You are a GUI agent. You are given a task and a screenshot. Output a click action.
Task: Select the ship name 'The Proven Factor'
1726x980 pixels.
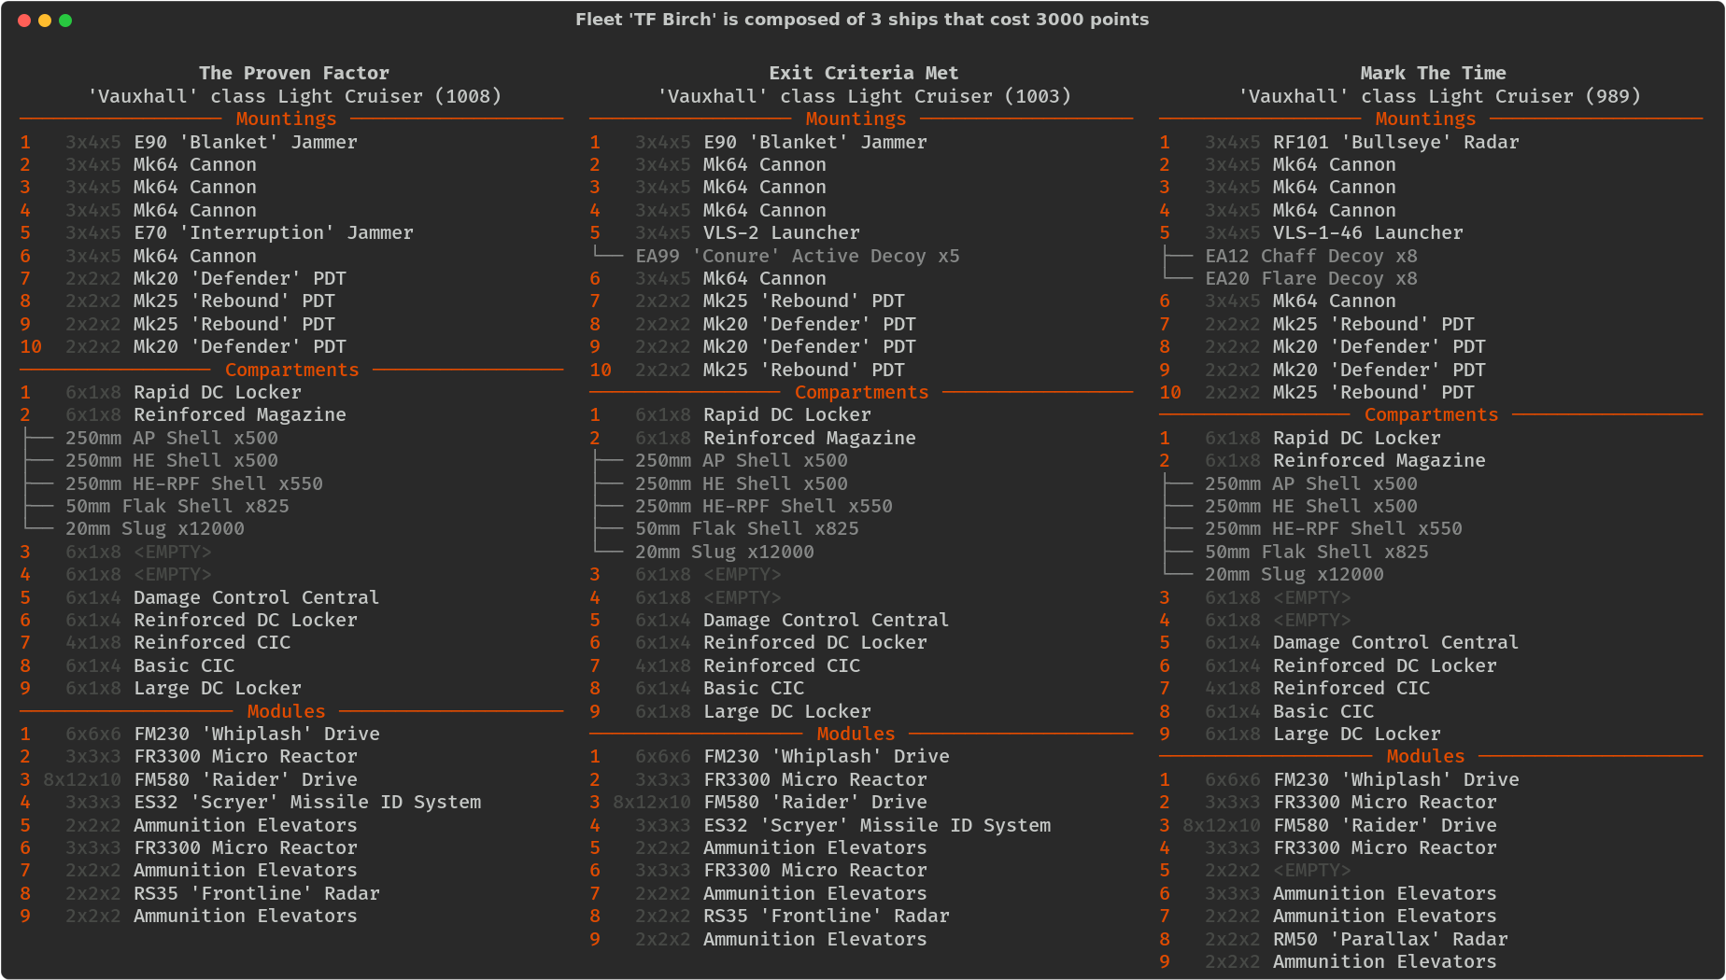click(x=293, y=73)
